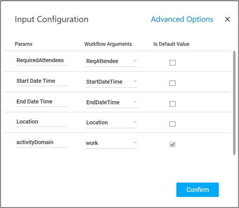The image size is (239, 208).
Task: Click the Workflow Arguments column header
Action: 108,44
